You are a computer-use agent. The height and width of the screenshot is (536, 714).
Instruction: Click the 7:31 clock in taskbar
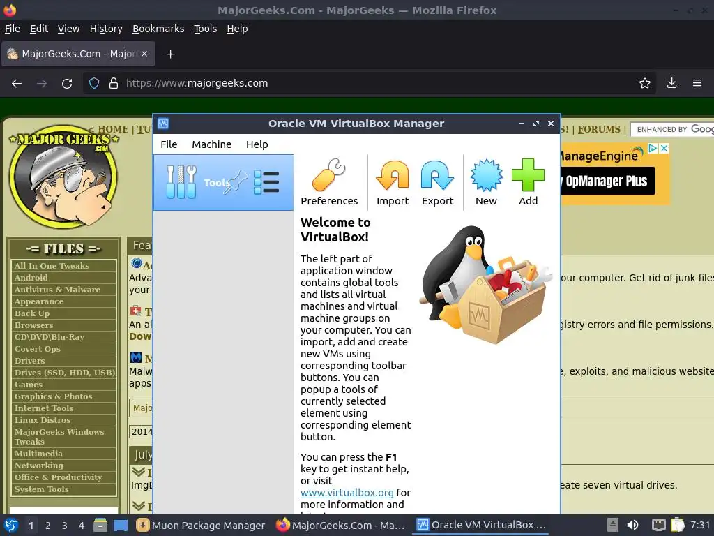point(700,525)
